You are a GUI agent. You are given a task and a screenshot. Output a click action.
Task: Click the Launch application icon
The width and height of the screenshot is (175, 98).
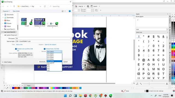click(x=92, y=6)
